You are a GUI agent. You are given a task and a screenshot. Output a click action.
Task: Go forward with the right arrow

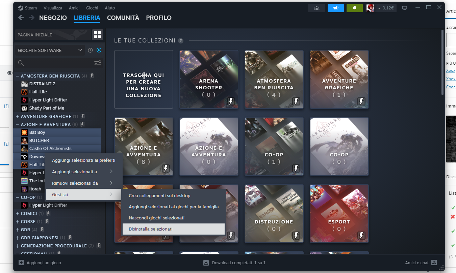pos(31,18)
